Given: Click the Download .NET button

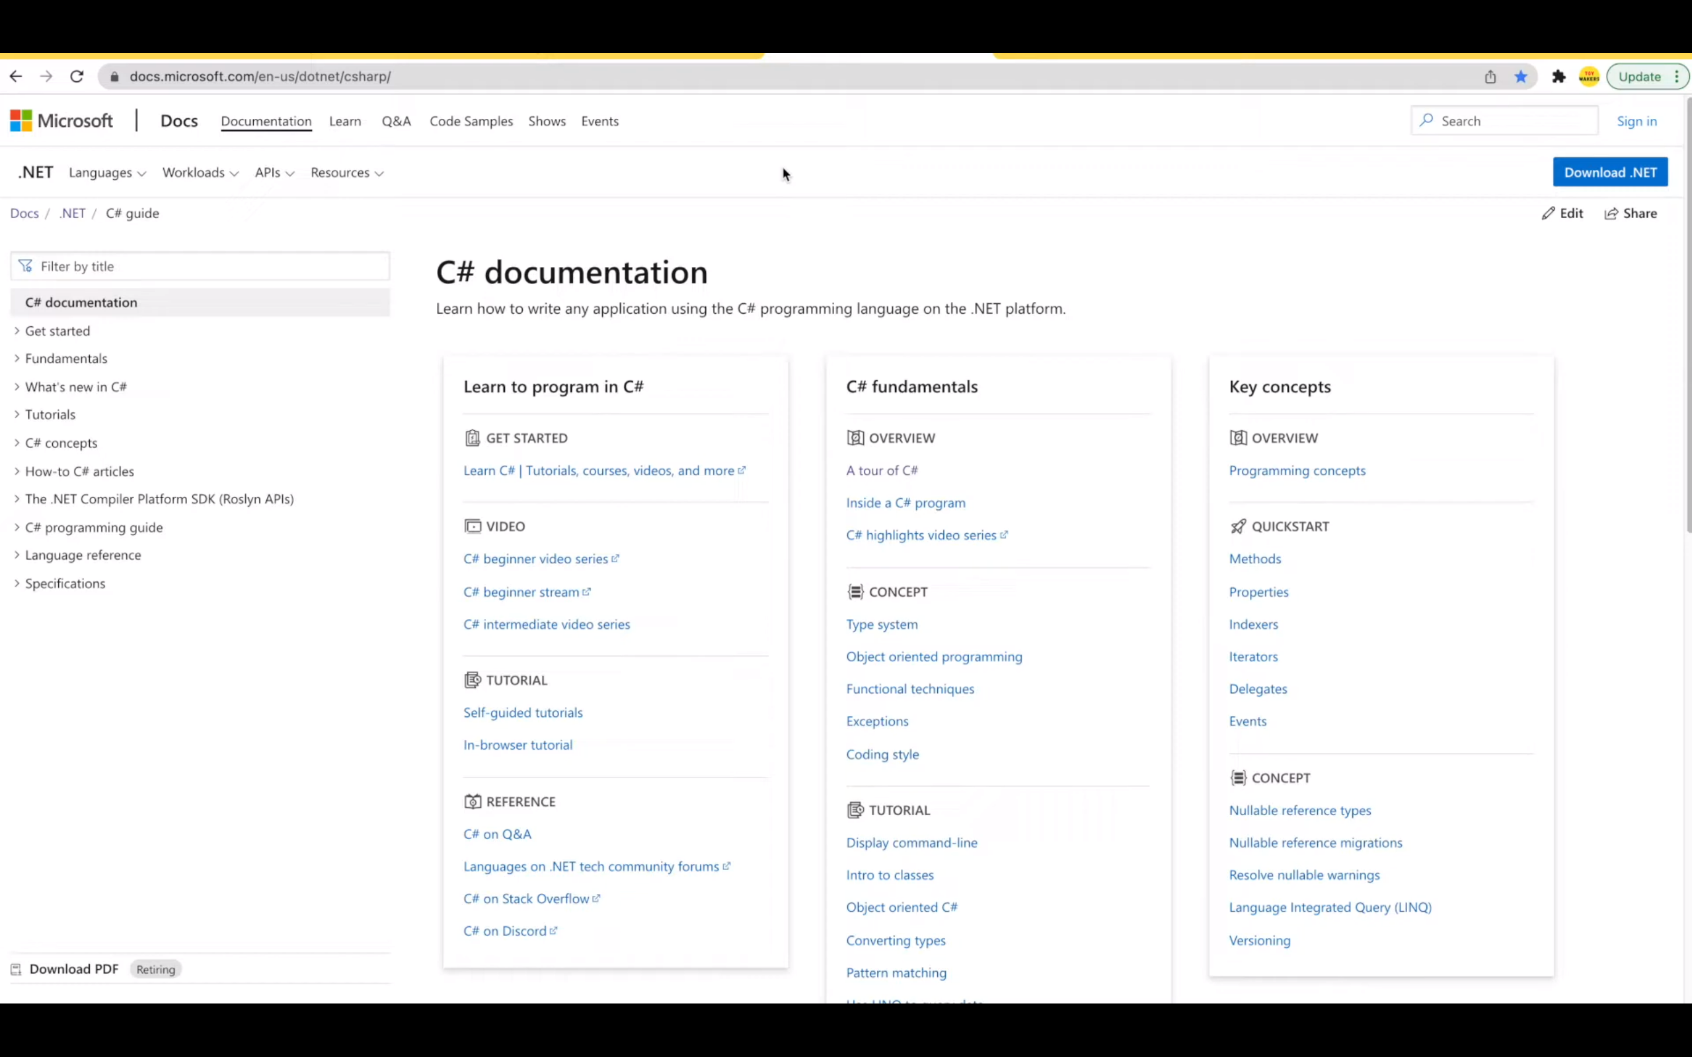Looking at the screenshot, I should tap(1609, 172).
